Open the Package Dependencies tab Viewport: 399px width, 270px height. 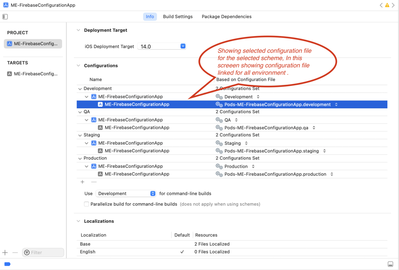click(x=226, y=16)
